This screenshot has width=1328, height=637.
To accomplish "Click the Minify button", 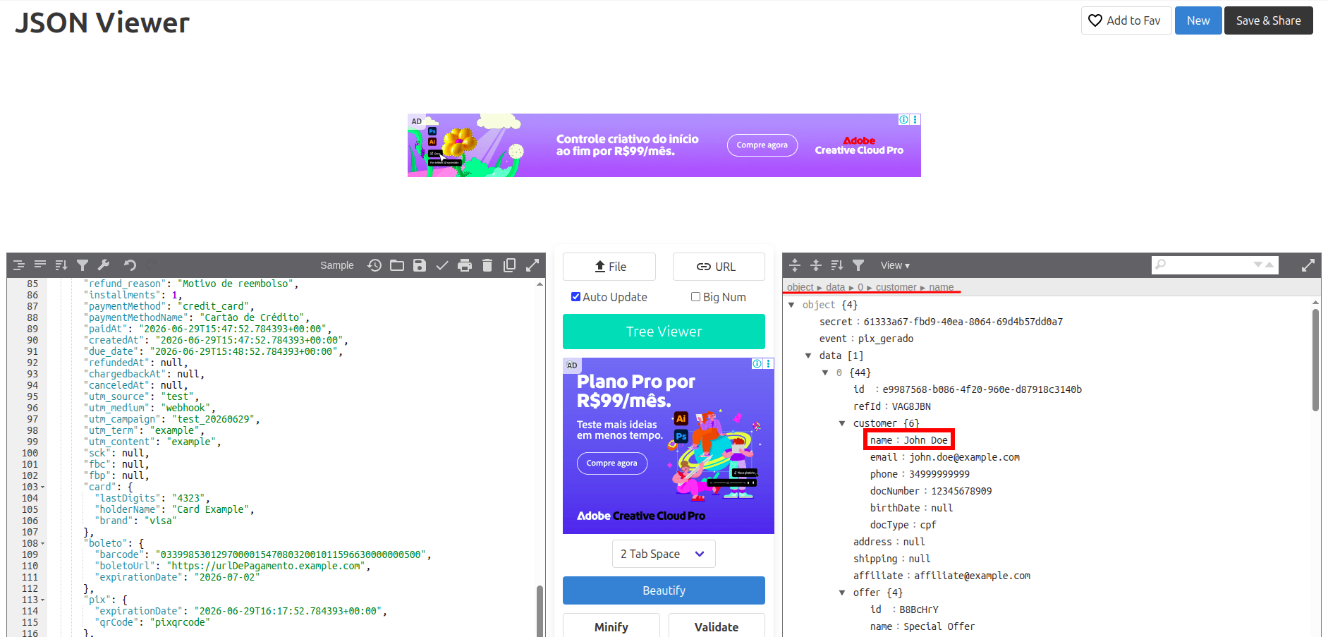I will (x=611, y=626).
